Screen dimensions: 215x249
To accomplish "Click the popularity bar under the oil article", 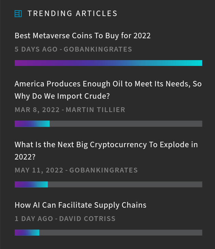I will (x=109, y=124).
